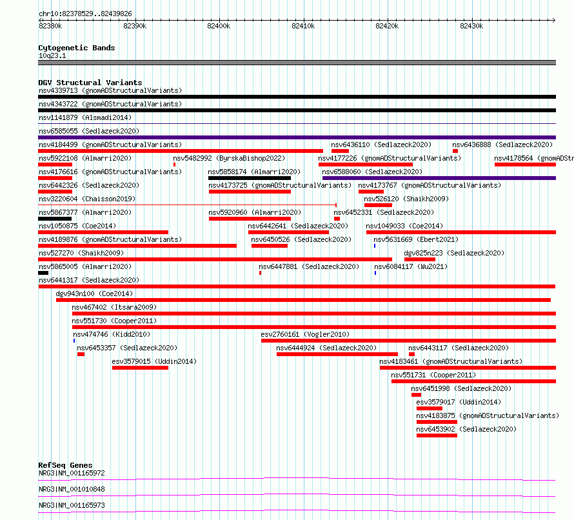Select nsv467402 (Itsara2009) label

[x=114, y=307]
